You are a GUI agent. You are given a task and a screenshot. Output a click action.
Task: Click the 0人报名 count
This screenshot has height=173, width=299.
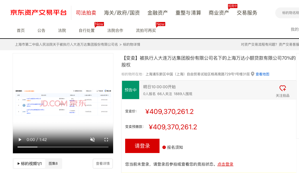coord(149,94)
